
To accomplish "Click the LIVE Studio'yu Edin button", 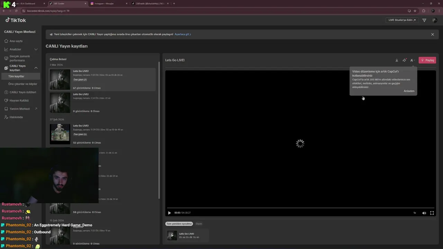I will click(402, 20).
